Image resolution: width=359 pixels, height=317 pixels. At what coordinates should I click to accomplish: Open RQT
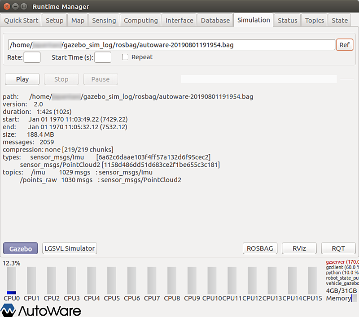click(338, 248)
